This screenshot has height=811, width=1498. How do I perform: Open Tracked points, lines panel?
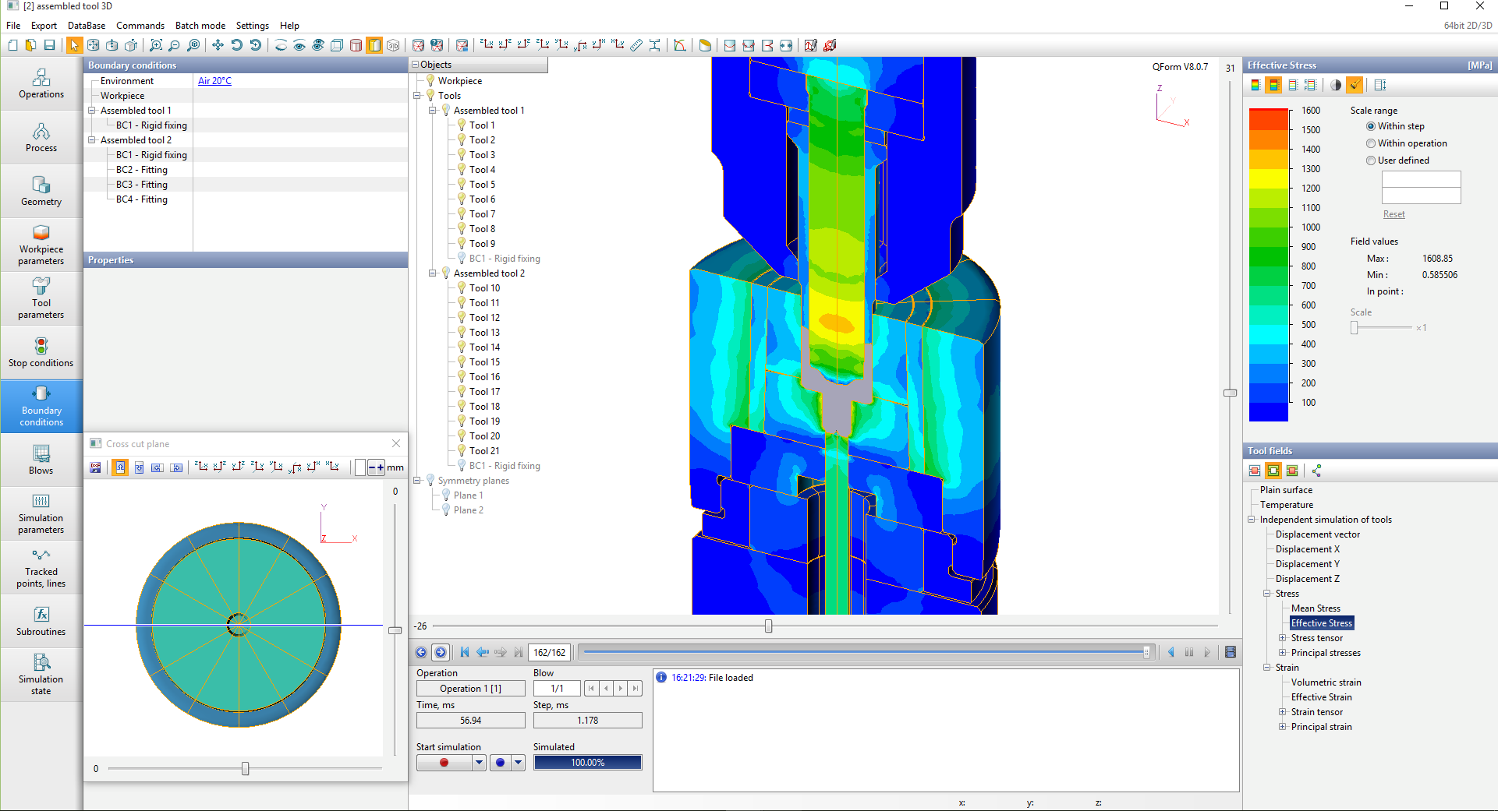coord(41,567)
